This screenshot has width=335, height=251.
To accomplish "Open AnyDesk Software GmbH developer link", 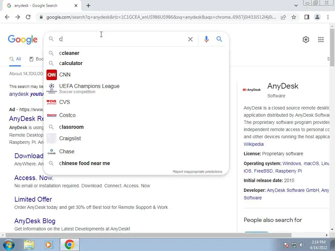I will click(293, 190).
